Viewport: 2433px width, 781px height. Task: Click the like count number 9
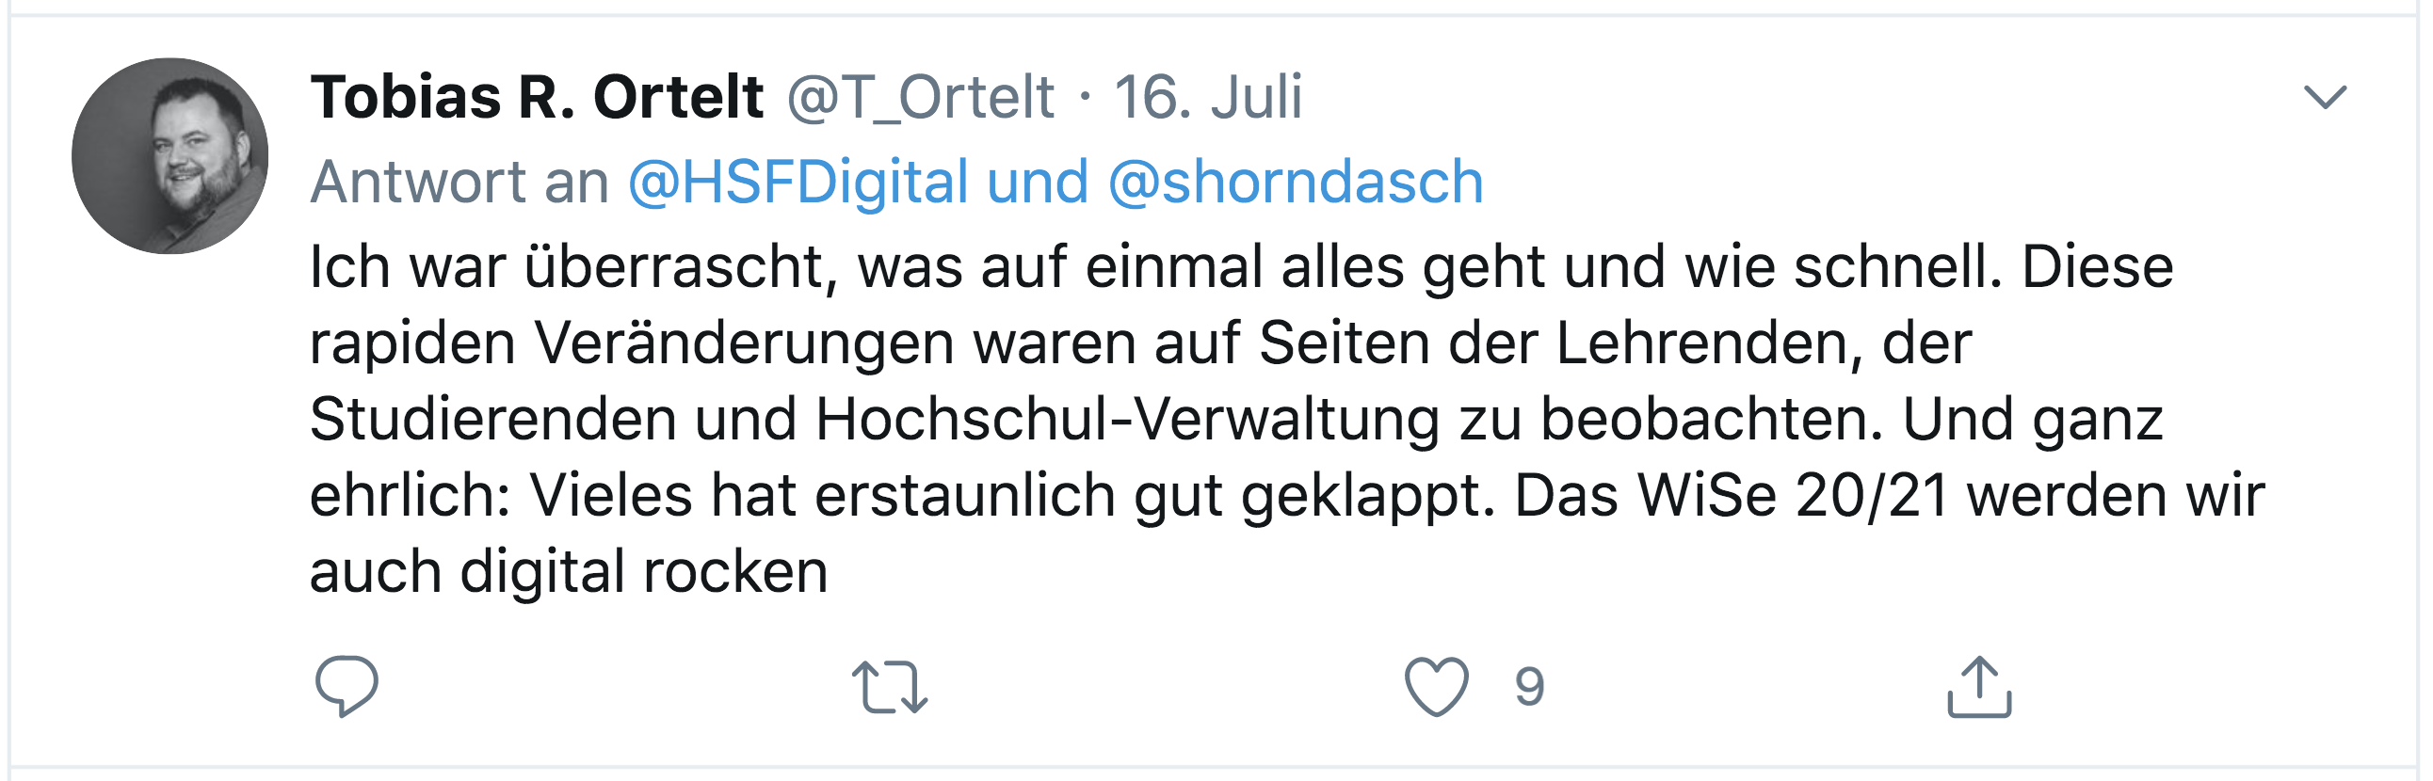[x=1529, y=687]
